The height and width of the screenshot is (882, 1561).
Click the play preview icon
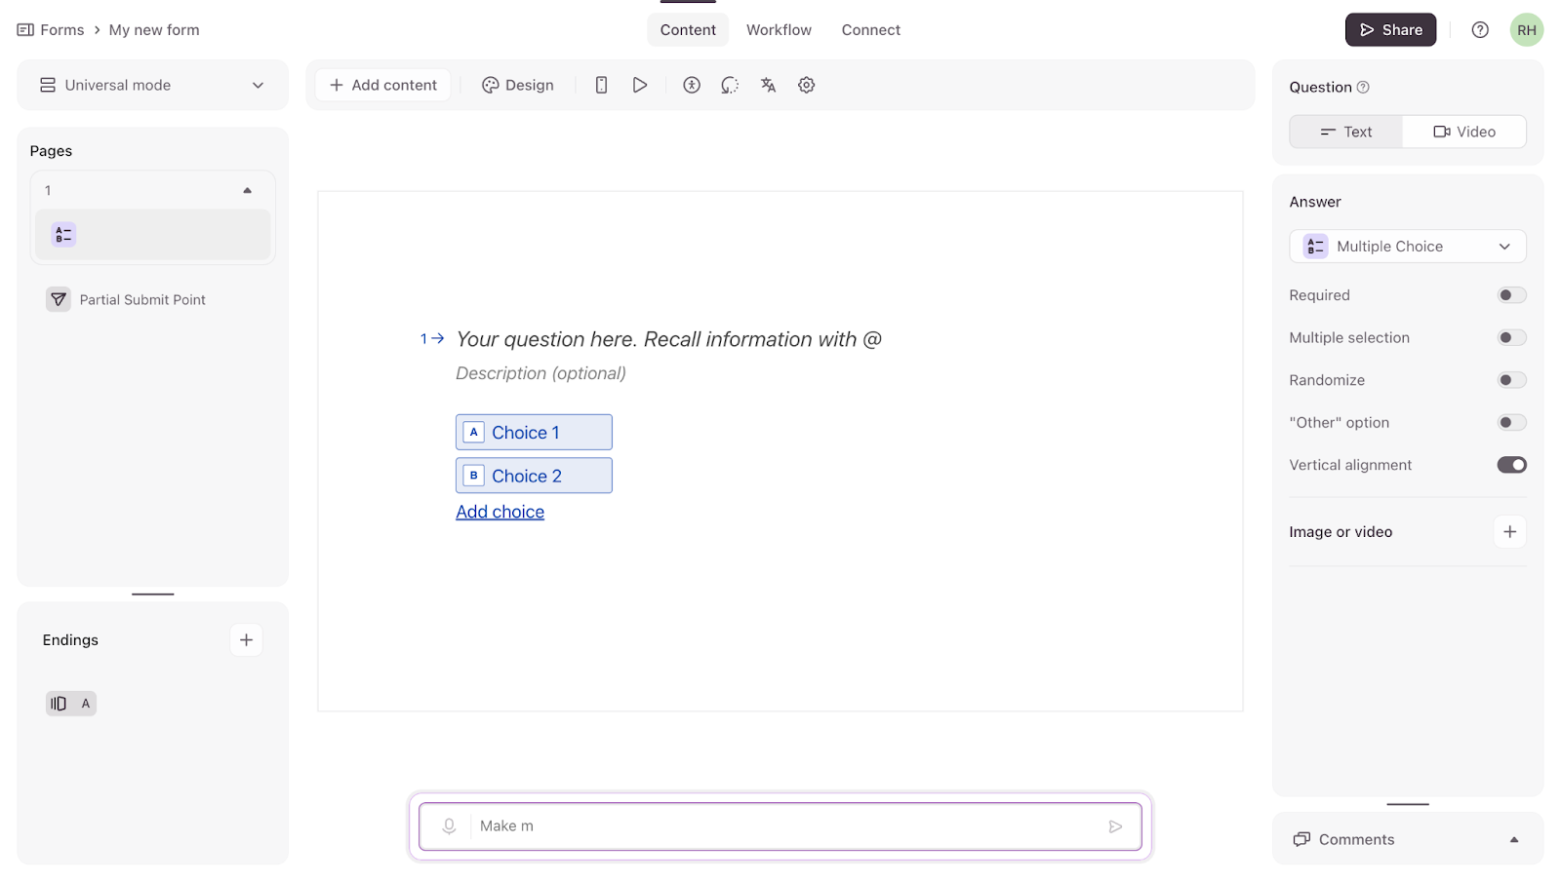click(640, 85)
